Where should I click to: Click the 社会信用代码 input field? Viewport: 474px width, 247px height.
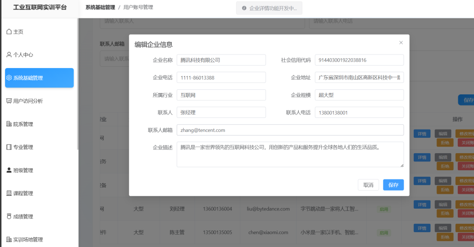point(359,60)
